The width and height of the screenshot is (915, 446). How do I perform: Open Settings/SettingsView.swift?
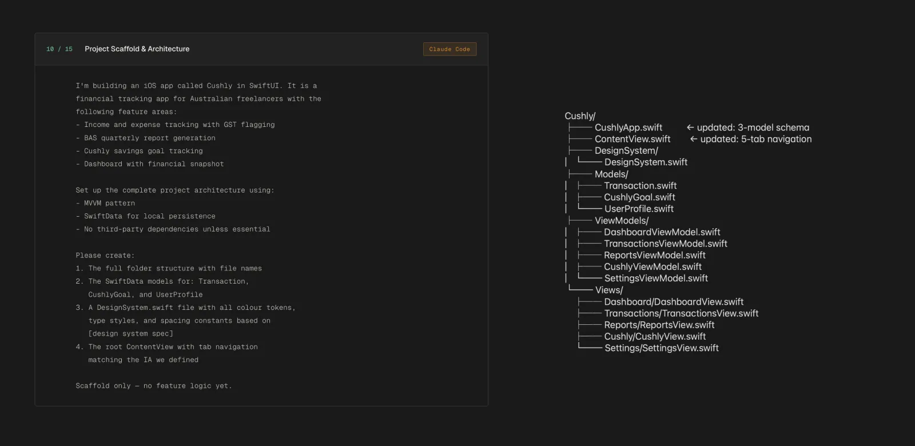click(662, 348)
